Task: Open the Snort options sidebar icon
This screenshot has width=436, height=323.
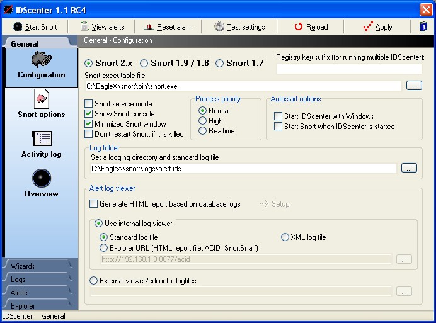Action: point(42,99)
